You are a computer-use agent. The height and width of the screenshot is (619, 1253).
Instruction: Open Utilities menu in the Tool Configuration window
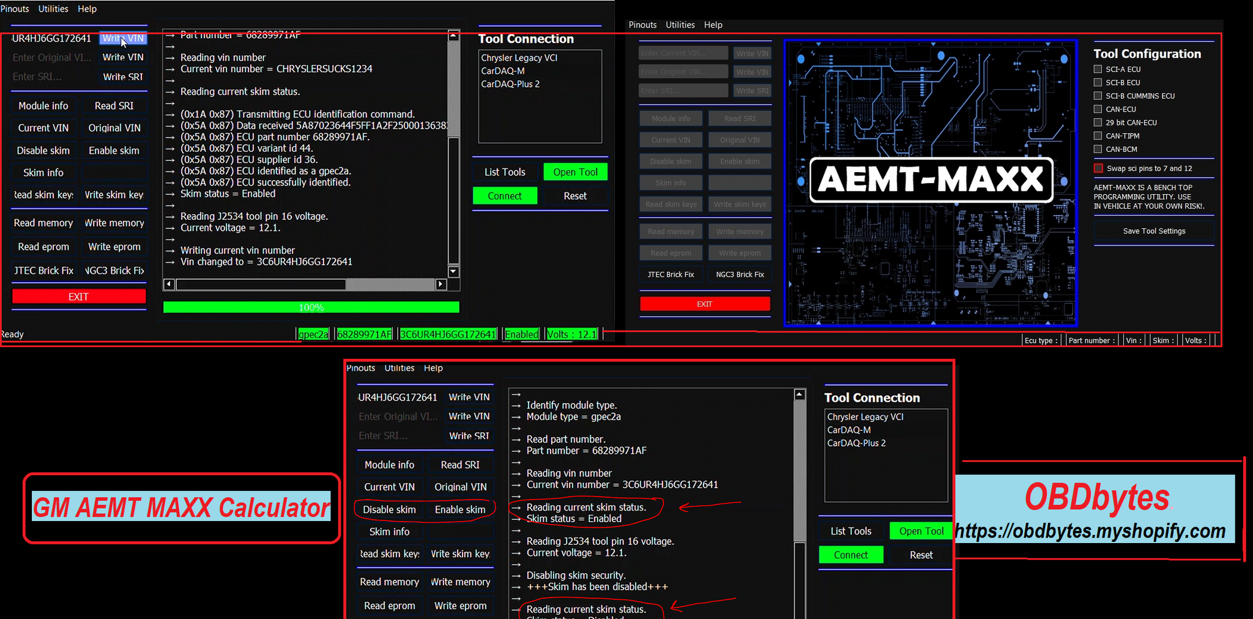point(680,25)
